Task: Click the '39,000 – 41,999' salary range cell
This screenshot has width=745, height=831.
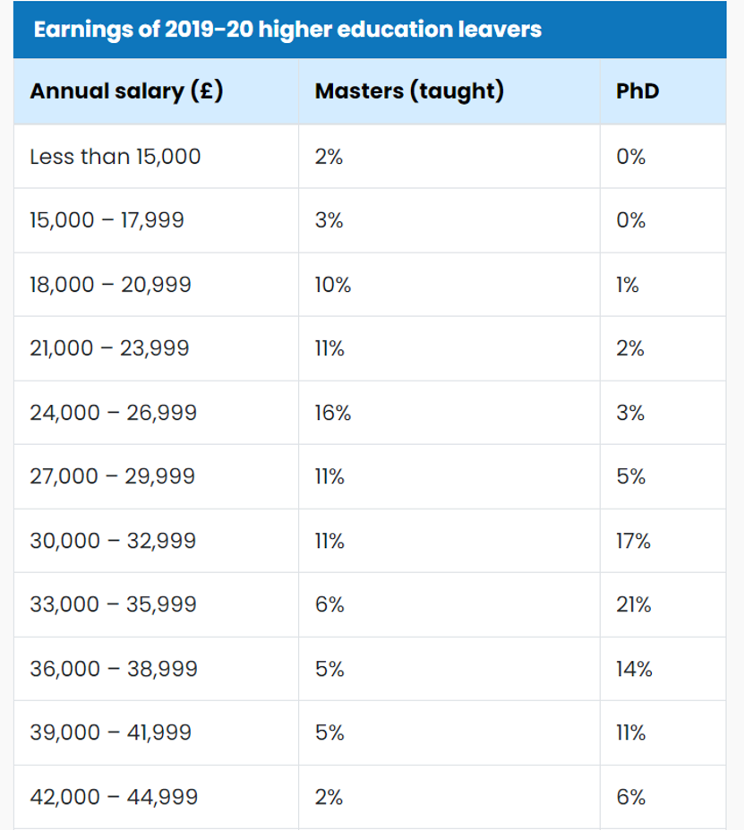Action: (157, 733)
